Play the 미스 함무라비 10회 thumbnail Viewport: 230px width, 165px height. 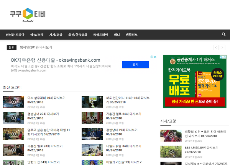tap(13, 102)
